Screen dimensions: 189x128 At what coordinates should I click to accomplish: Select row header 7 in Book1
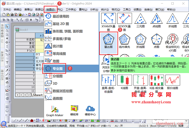pos(25,76)
